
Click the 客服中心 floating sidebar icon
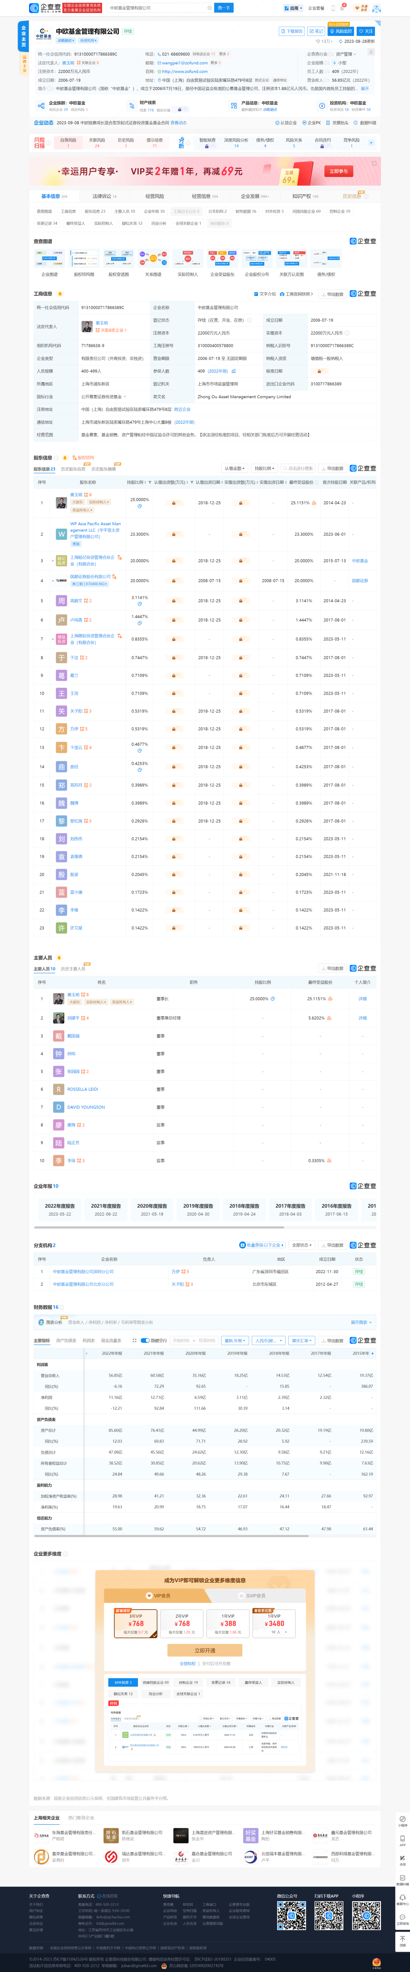click(x=402, y=1900)
